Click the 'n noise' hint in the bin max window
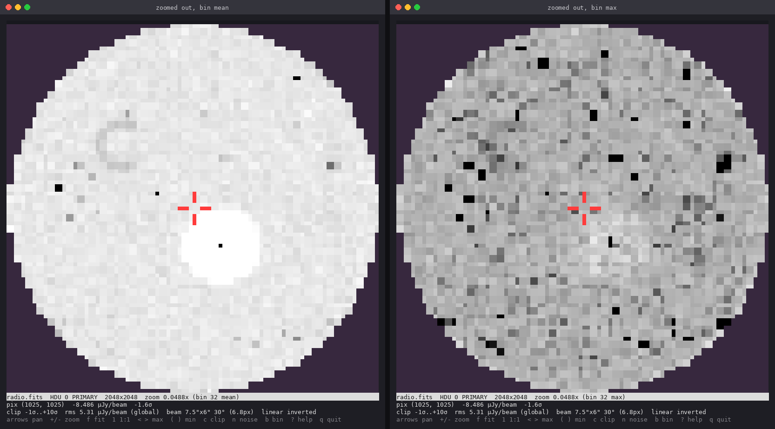 (x=635, y=420)
